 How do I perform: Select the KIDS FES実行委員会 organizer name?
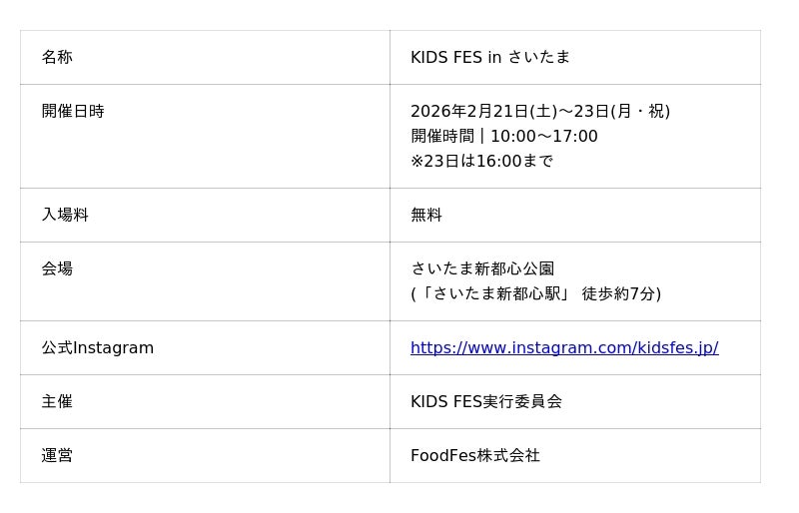[486, 402]
